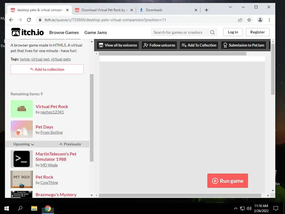Collapse the Previously list

[x=70, y=144]
